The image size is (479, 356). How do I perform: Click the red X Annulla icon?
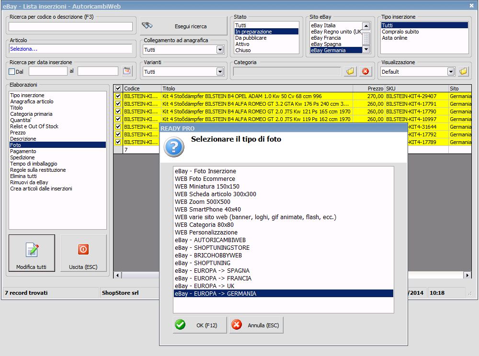tap(237, 324)
